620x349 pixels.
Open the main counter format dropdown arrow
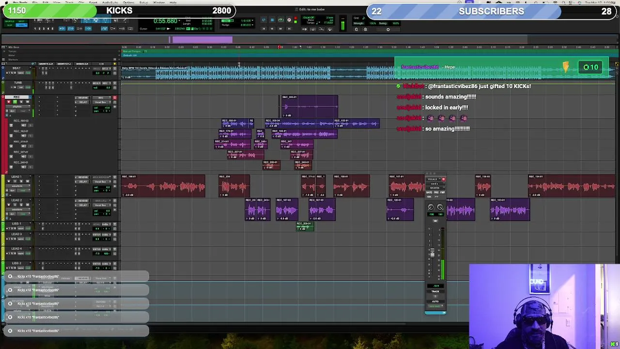coord(179,20)
